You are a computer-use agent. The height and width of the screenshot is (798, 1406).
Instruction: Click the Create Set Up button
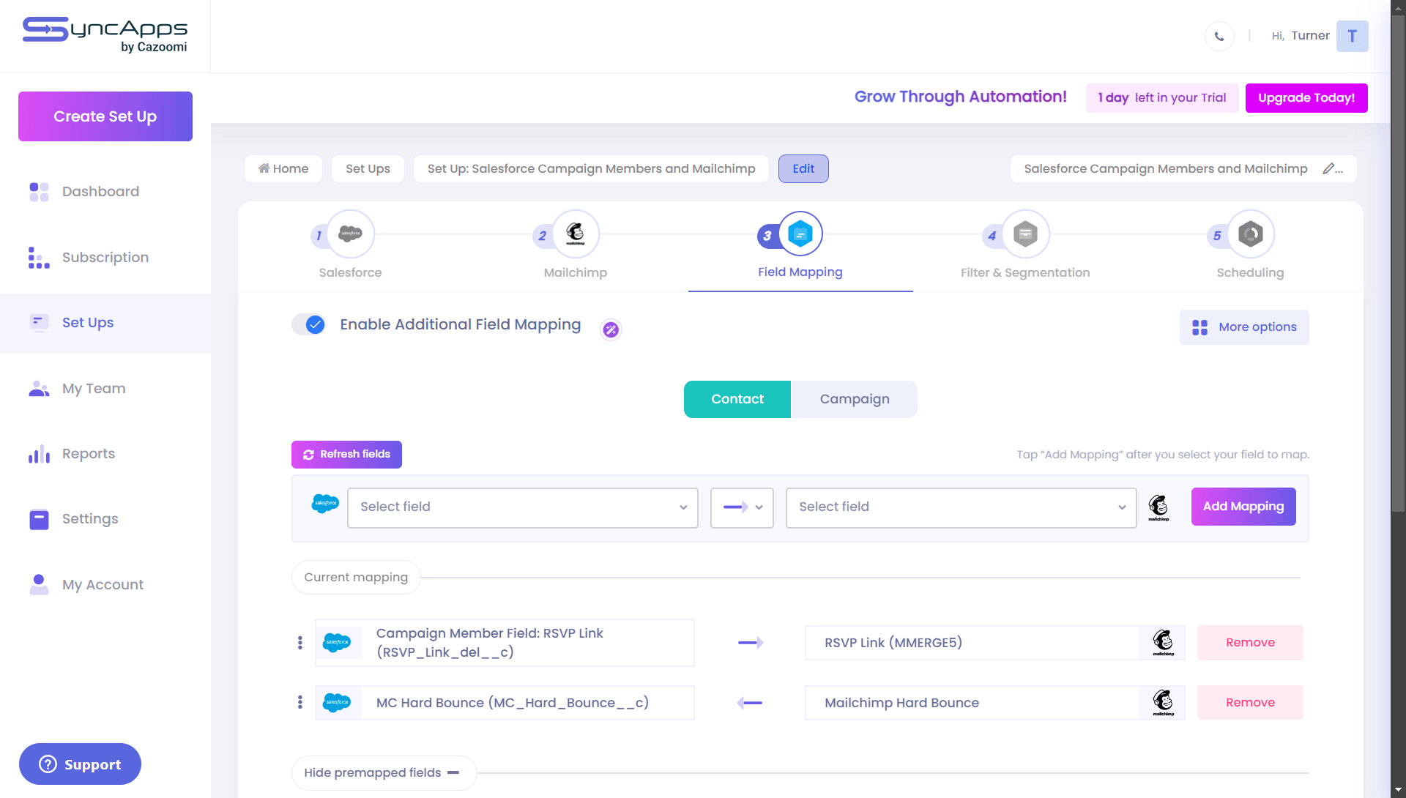105,116
